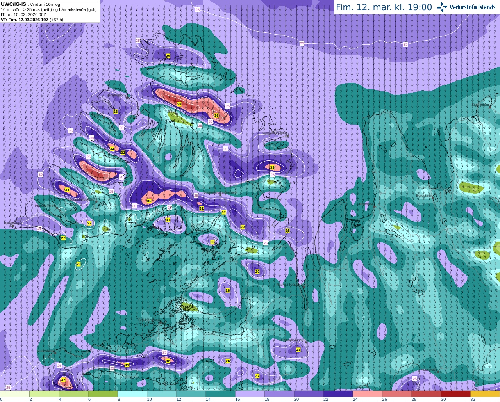Image resolution: width=500 pixels, height=402 pixels.
Task: Click the 33 gust label below Gjögurflugvöllur
Action: click(272, 167)
